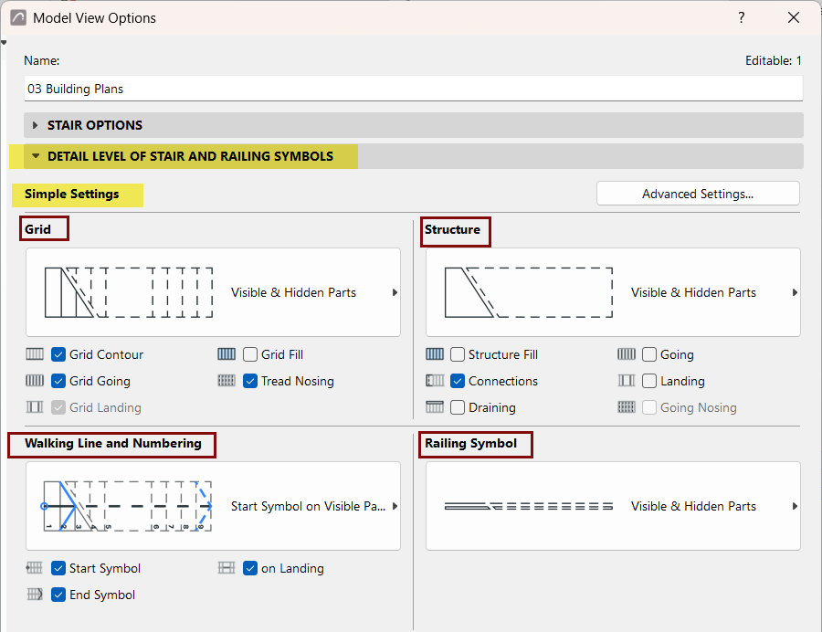822x632 pixels.
Task: Click the Grid Going icon
Action: pos(35,381)
